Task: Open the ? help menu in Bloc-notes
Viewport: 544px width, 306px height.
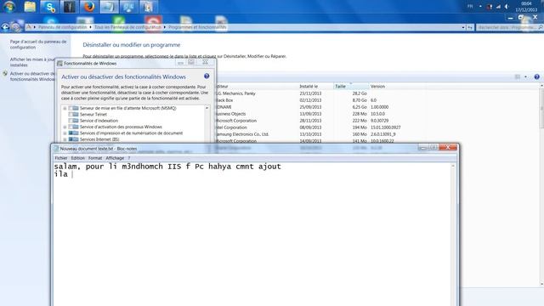Action: tap(129, 158)
